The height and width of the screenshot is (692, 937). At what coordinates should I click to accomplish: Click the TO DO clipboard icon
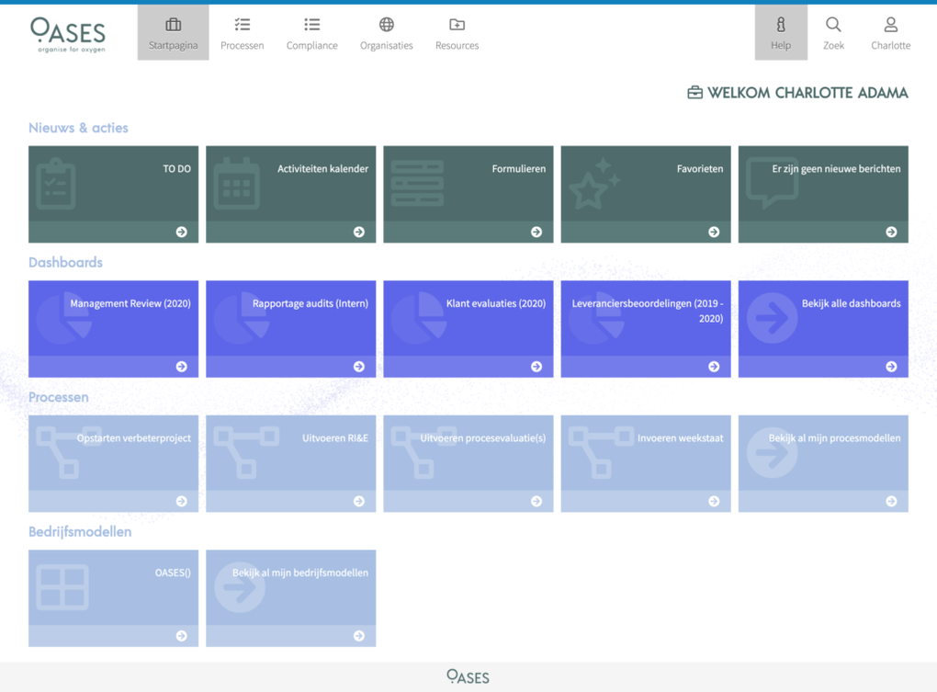coord(56,184)
